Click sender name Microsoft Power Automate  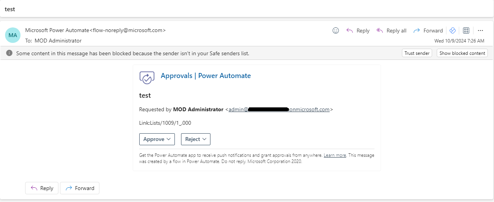click(x=57, y=30)
